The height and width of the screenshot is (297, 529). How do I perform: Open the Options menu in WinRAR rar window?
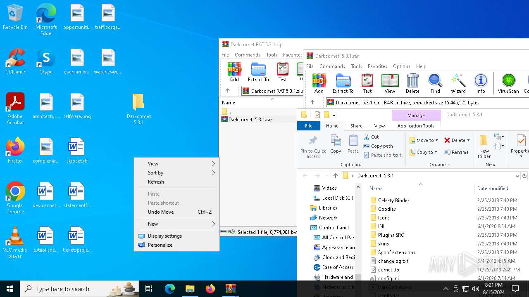click(401, 66)
